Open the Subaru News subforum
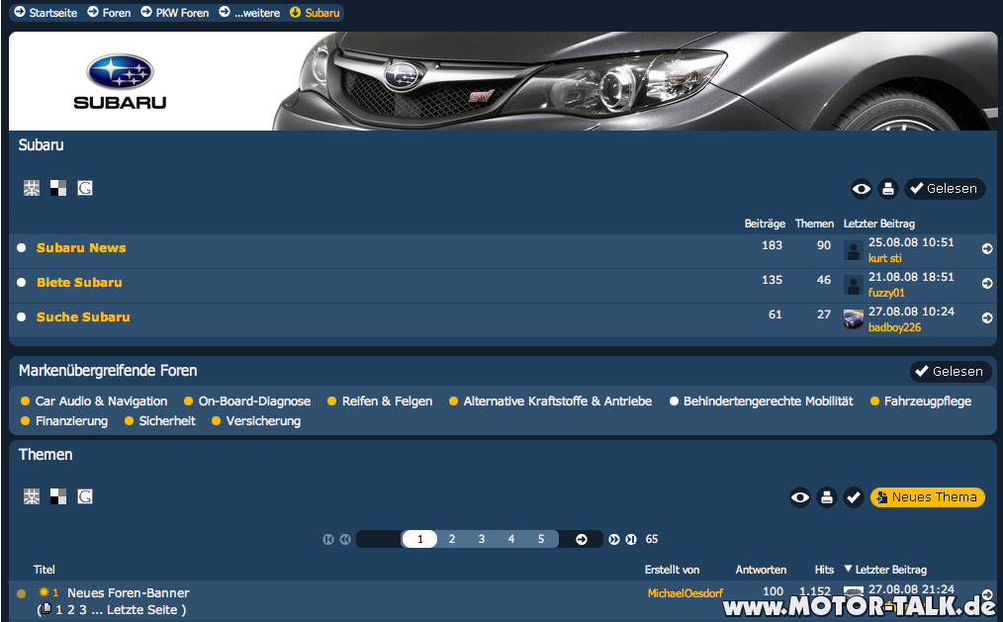The width and height of the screenshot is (1003, 622). point(81,248)
